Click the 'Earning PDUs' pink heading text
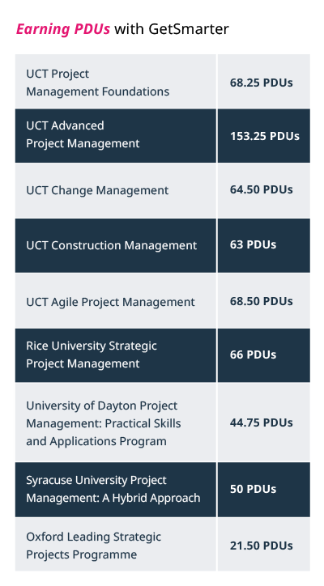324x586 pixels. [x=63, y=29]
